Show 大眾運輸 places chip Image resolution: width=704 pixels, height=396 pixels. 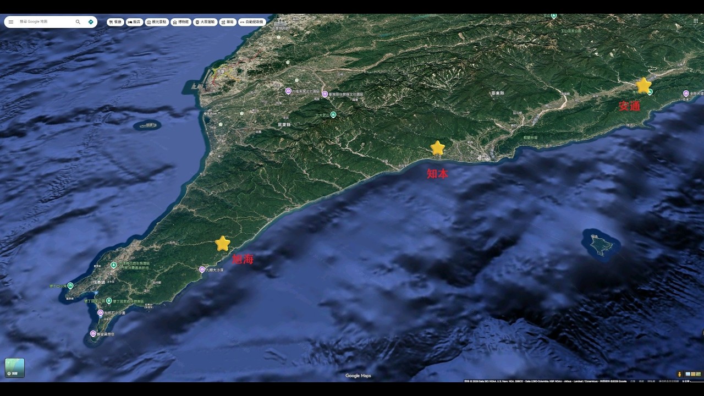pyautogui.click(x=205, y=22)
